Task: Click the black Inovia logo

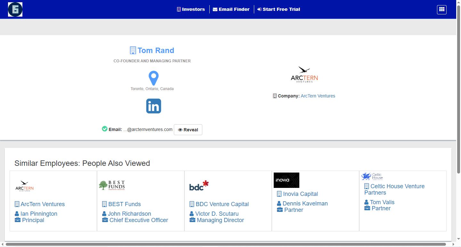Action: (x=287, y=180)
